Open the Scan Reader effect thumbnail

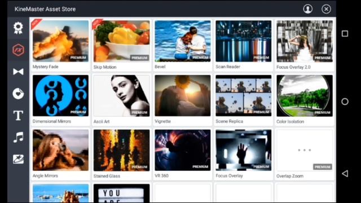click(x=244, y=41)
